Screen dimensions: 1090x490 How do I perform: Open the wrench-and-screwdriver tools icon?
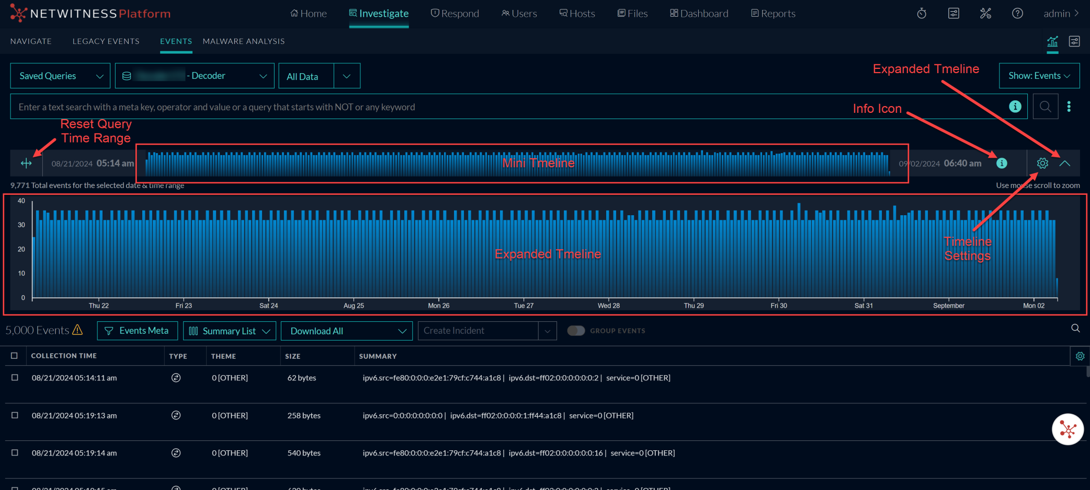985,13
